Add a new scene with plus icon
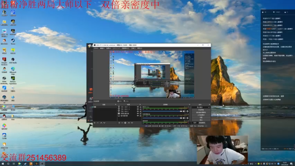Screen dimensions: 295x166 [x=95, y=123]
